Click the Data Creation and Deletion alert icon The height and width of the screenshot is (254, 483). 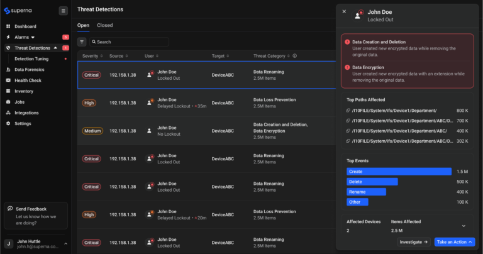347,42
